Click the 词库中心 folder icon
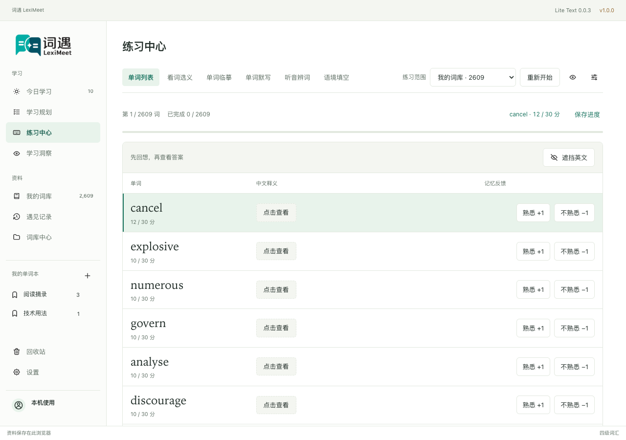The image size is (626, 440). (x=17, y=237)
